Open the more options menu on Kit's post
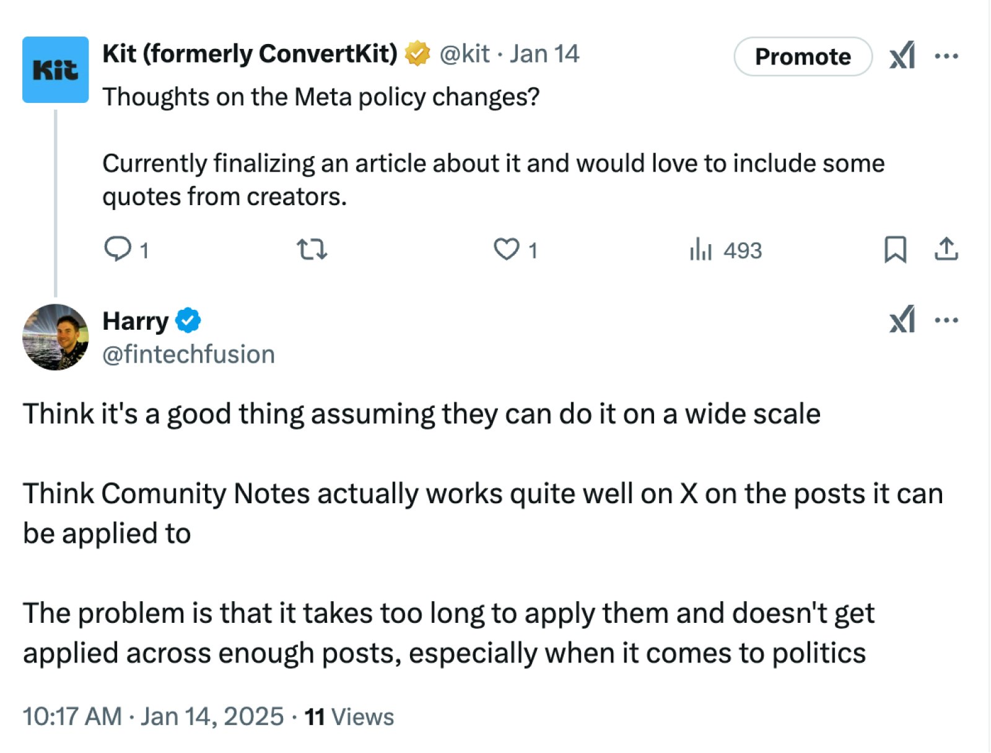Screen dimensions: 991x753 pos(946,56)
